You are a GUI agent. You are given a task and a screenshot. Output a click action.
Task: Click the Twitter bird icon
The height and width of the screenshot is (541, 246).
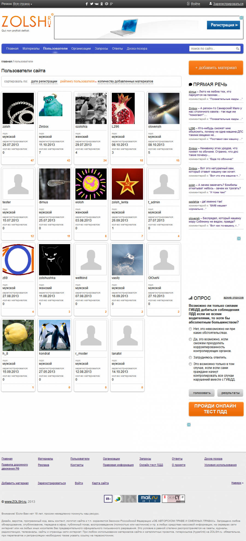92,4
